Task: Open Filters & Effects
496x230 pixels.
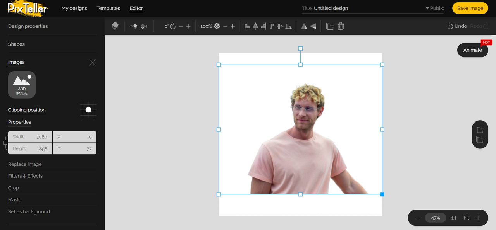Action: [25, 176]
